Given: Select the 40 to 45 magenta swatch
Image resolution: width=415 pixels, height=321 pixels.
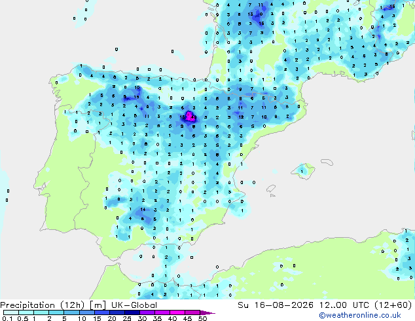Looking at the screenshot, I should pyautogui.click(x=177, y=312).
